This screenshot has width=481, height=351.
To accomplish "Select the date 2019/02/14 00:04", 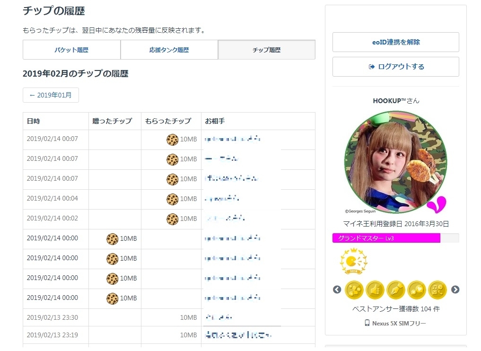I will pyautogui.click(x=52, y=199).
